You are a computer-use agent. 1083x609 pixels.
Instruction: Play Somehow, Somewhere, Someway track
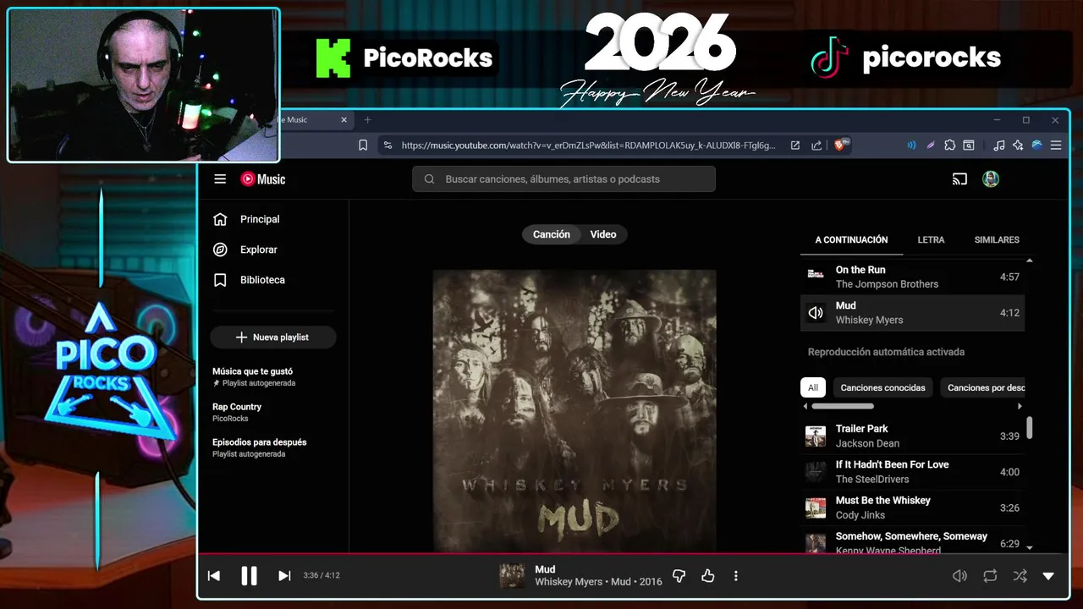(x=912, y=541)
